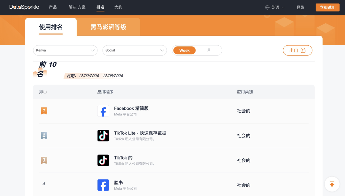Open the Kenya country dropdown
Screen dimensions: 345x196
click(65, 50)
